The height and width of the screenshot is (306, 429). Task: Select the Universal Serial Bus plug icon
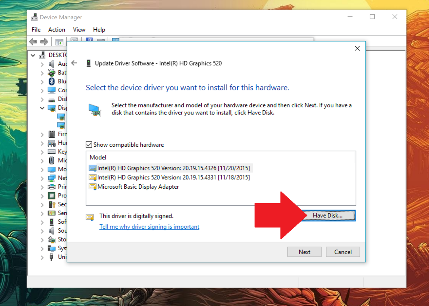(52, 257)
